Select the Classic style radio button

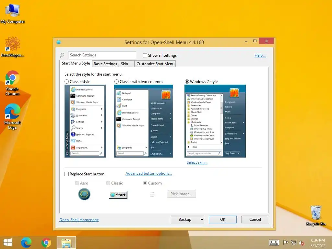pos(67,81)
